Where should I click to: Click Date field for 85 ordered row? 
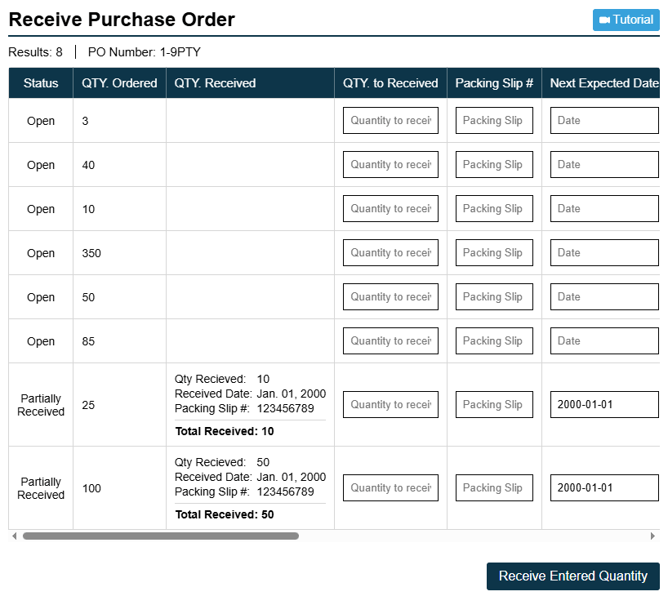pyautogui.click(x=604, y=340)
